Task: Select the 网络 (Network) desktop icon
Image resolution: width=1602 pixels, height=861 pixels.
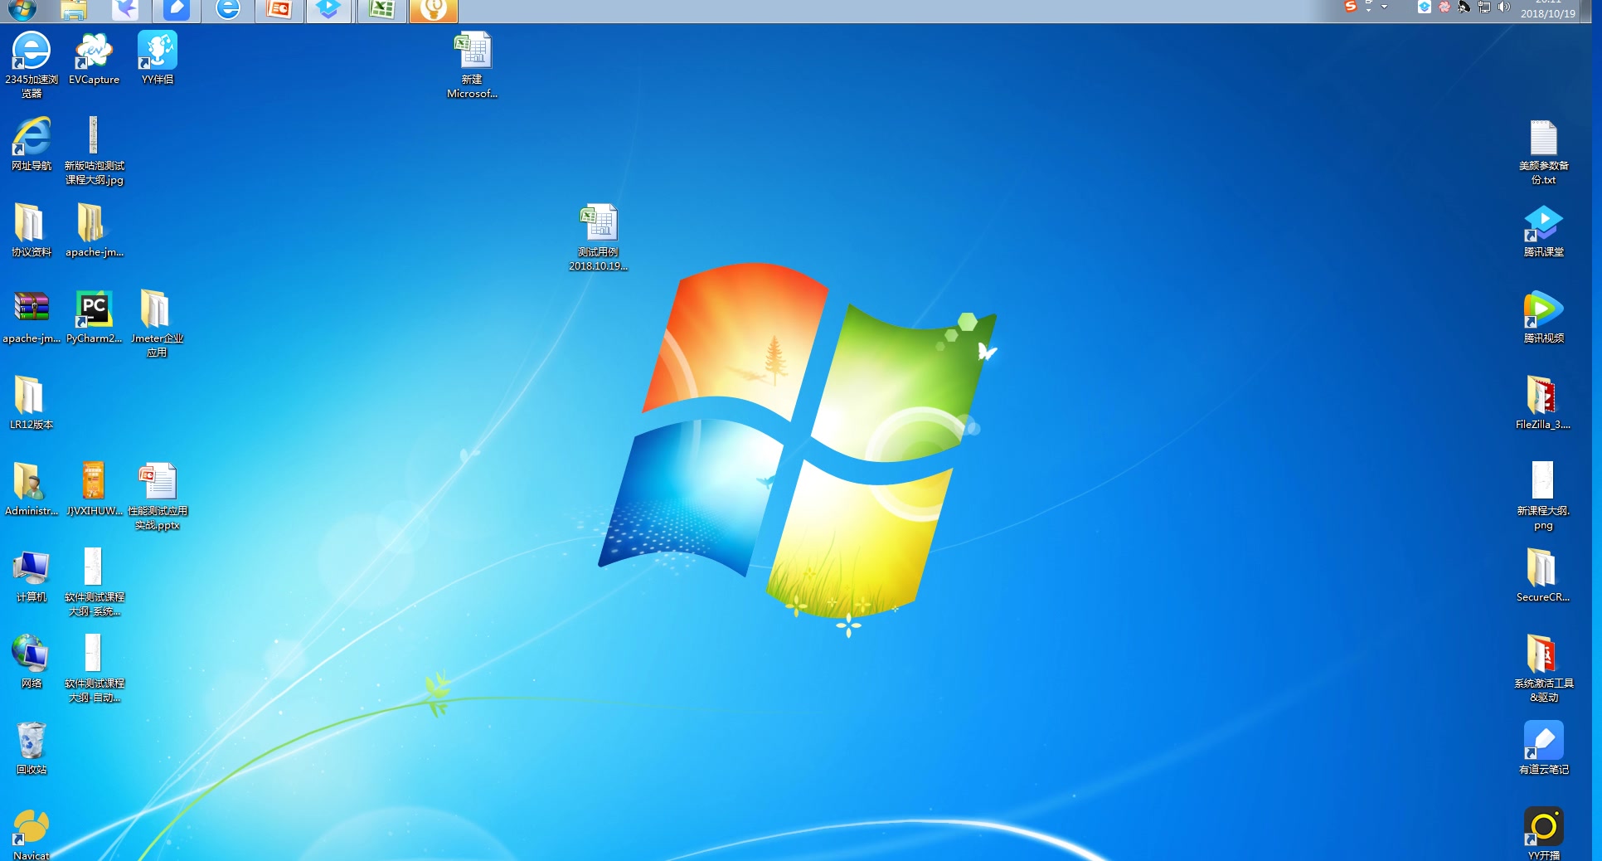Action: point(32,662)
